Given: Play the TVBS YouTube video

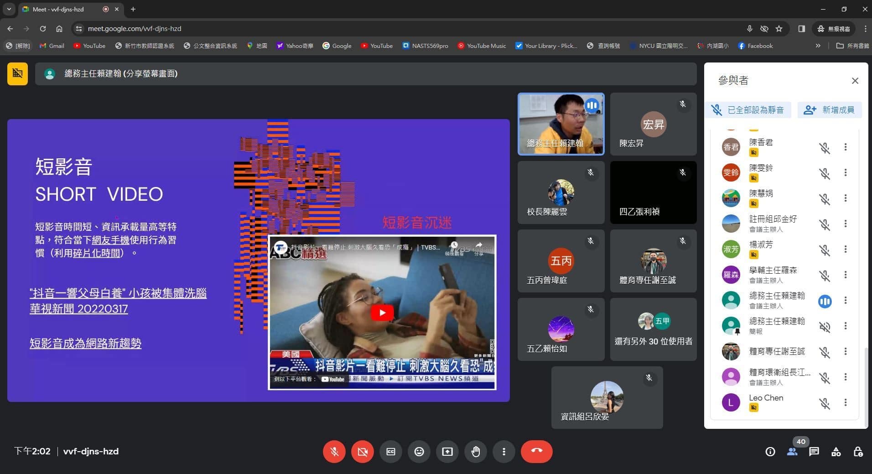Looking at the screenshot, I should coord(382,313).
